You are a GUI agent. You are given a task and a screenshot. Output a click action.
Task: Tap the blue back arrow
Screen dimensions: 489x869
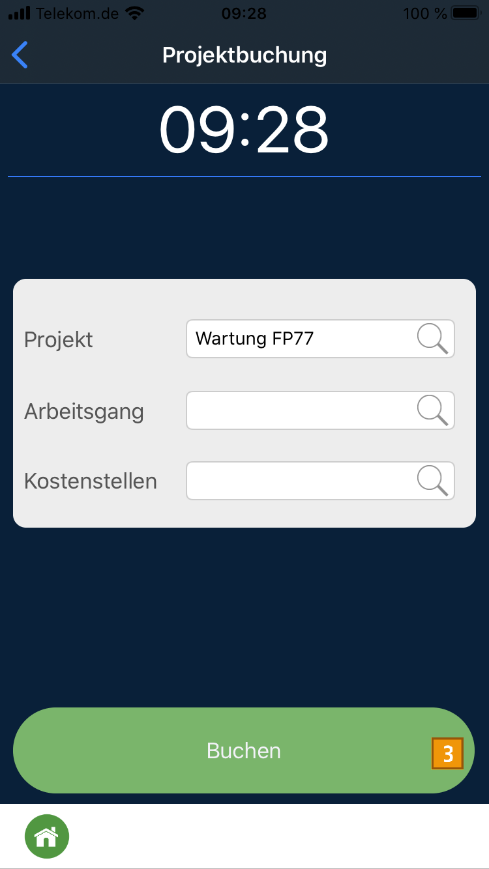[20, 55]
